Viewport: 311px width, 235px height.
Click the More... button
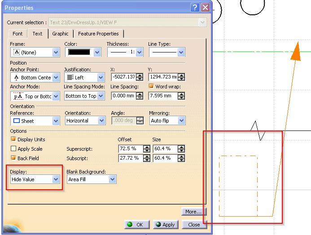click(194, 212)
